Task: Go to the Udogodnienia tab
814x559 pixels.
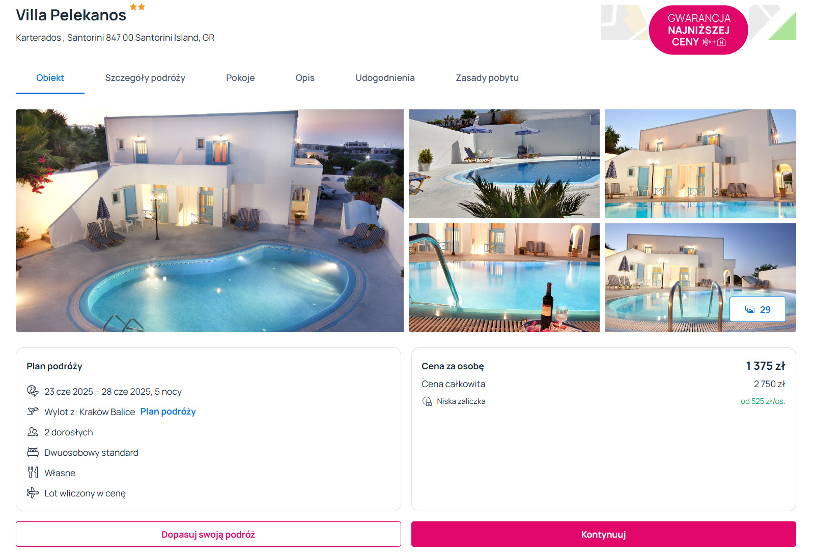Action: (x=385, y=78)
